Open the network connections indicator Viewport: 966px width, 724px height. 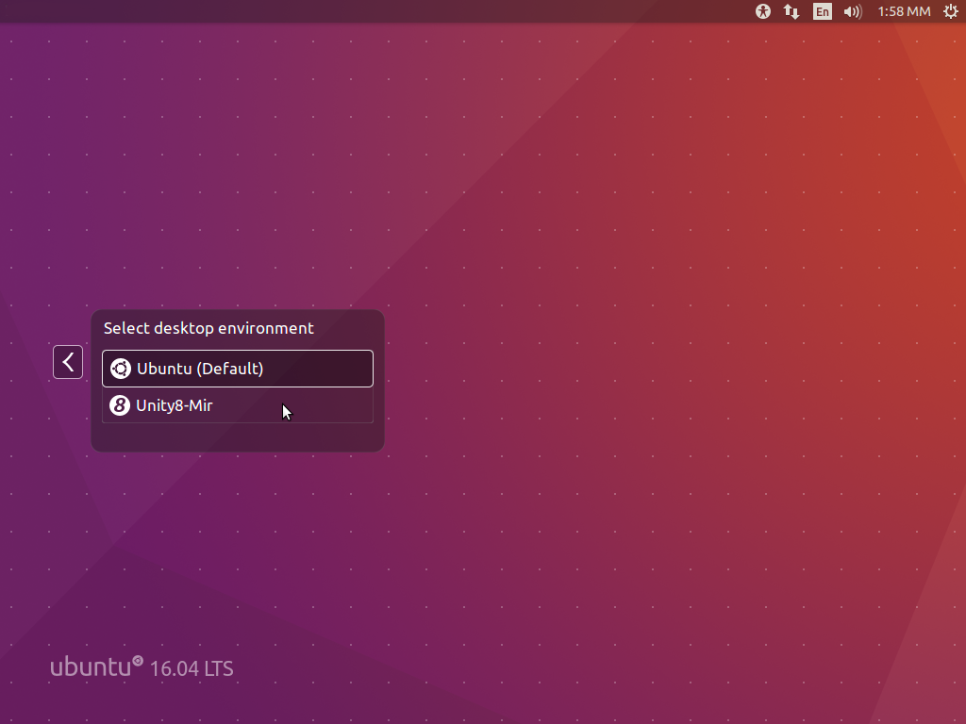click(x=791, y=11)
